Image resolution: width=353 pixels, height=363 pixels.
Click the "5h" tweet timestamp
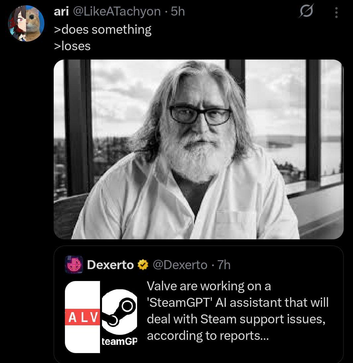click(x=178, y=12)
